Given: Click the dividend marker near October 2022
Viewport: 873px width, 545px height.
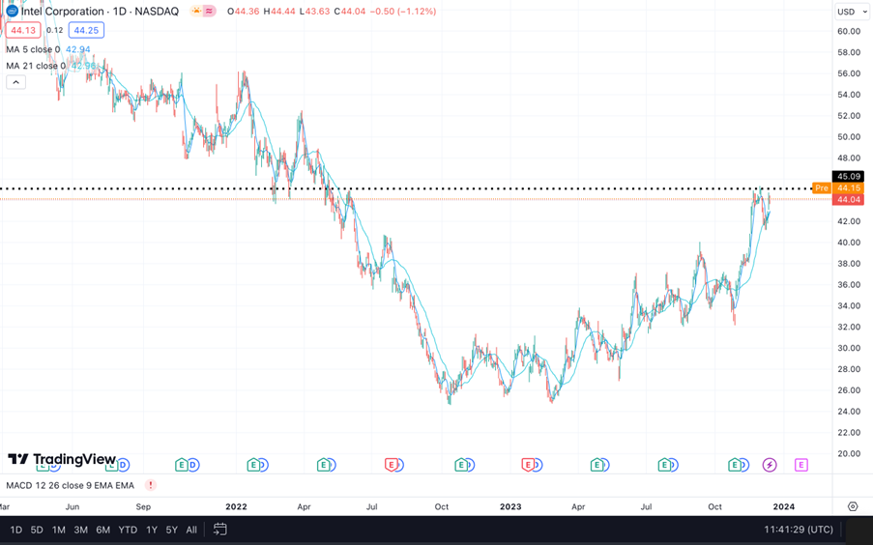Looking at the screenshot, I should point(469,465).
